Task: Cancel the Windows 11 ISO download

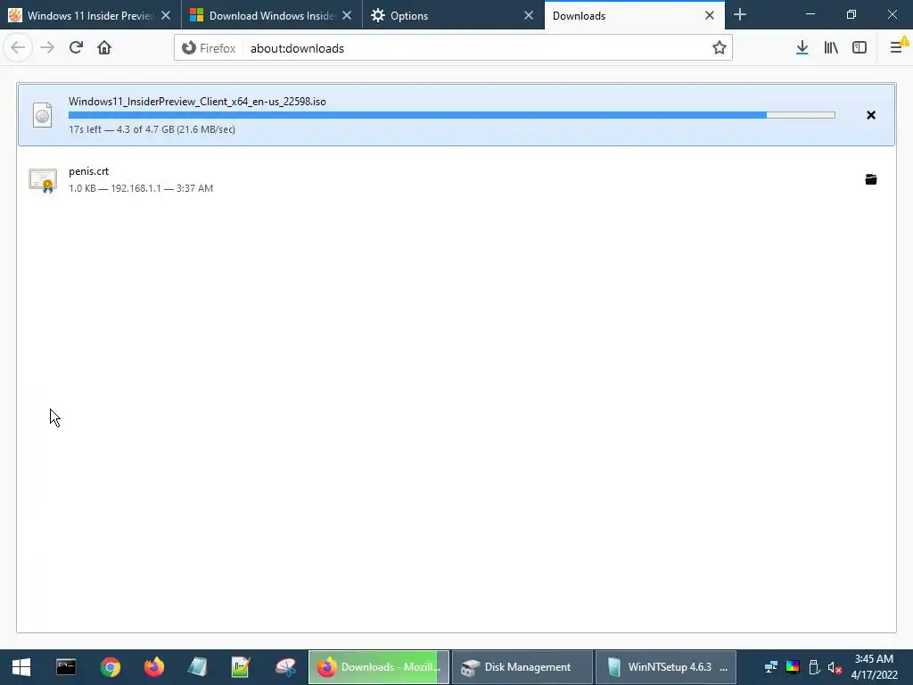Action: tap(871, 115)
